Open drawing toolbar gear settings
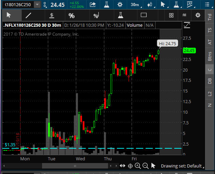This screenshot has width=215, height=174. [198, 15]
